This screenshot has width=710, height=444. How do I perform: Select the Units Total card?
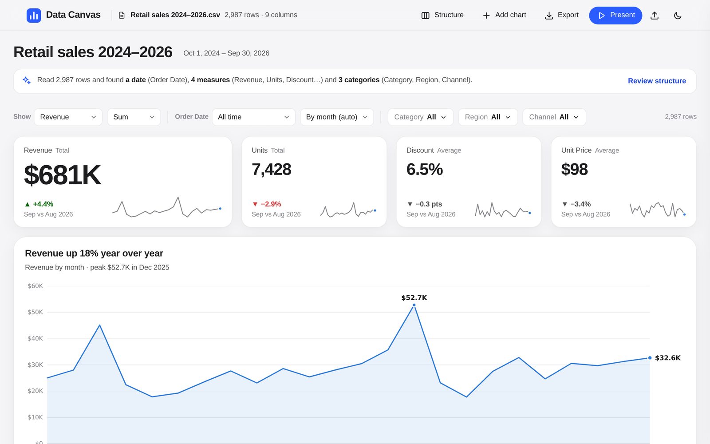314,182
